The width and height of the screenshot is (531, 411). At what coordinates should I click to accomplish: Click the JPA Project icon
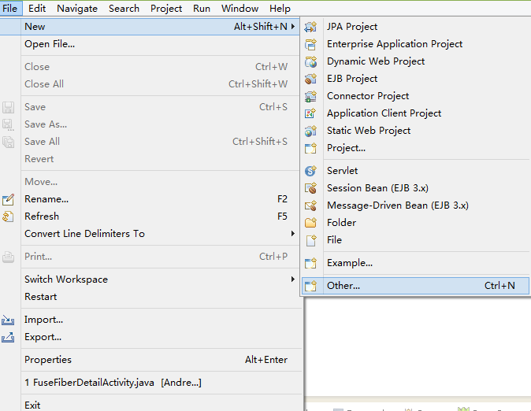coord(310,27)
